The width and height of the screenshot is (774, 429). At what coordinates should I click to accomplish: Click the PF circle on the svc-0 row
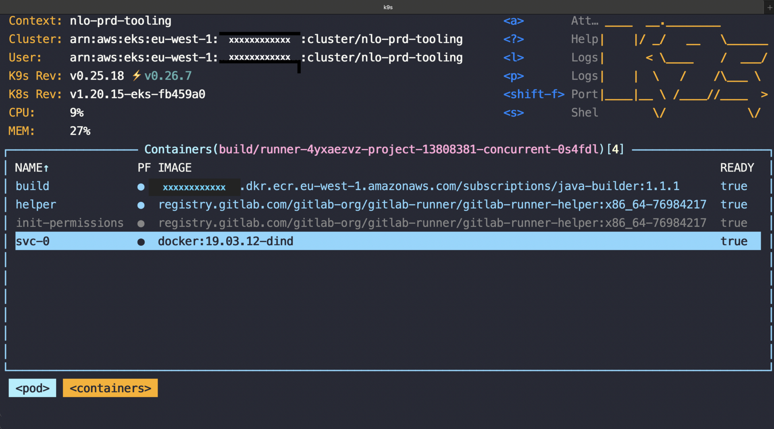[141, 242]
